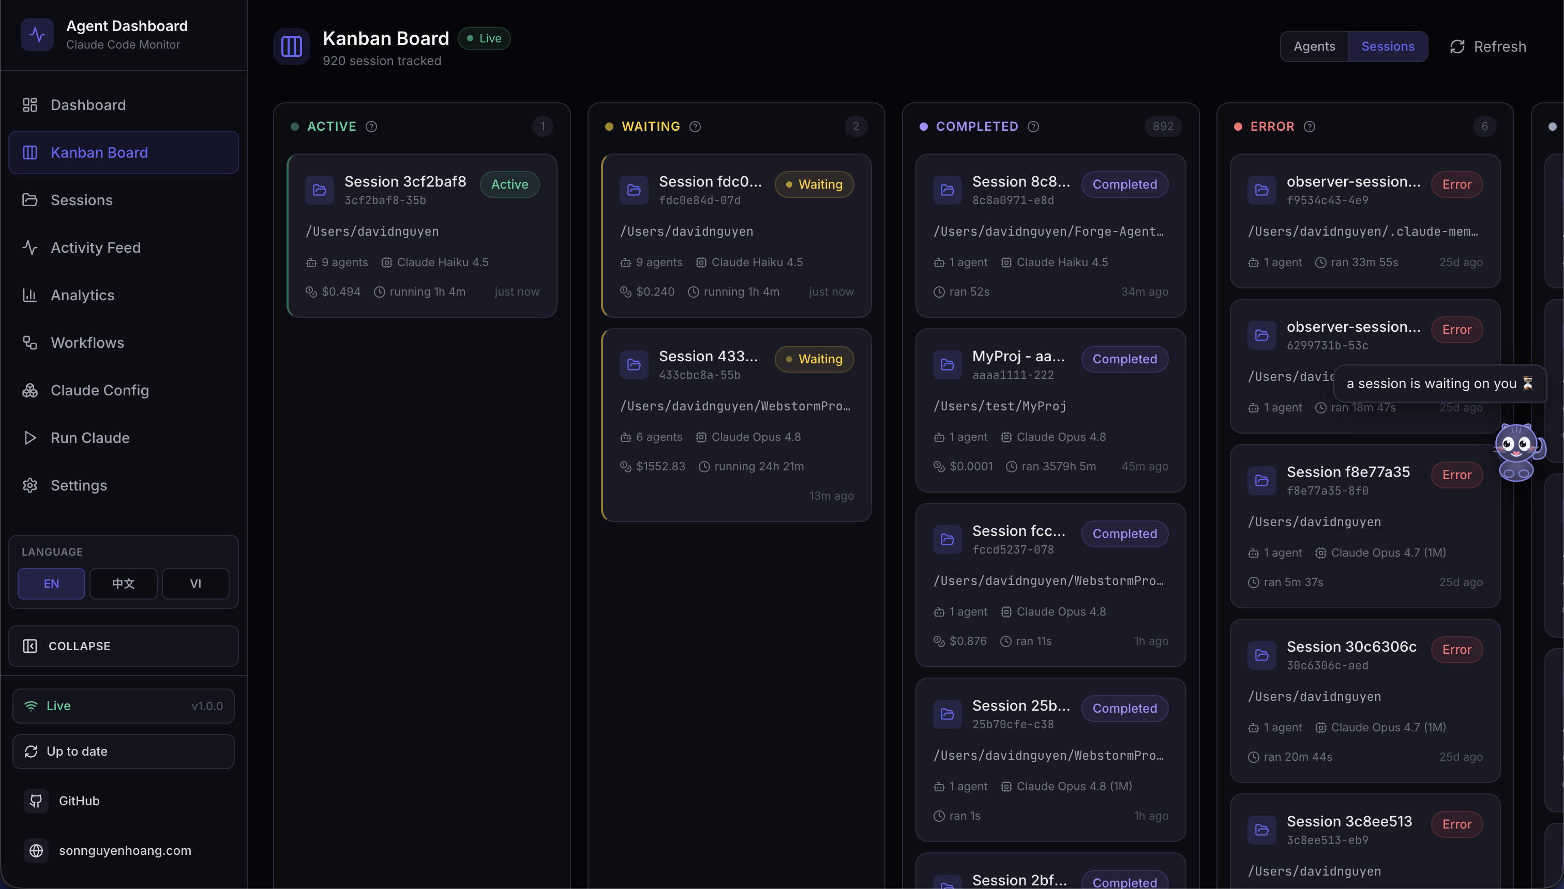Click folder icon on MyProj card

tap(948, 364)
